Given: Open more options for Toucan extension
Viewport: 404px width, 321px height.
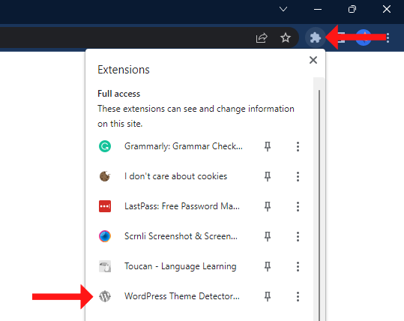Looking at the screenshot, I should pos(298,266).
